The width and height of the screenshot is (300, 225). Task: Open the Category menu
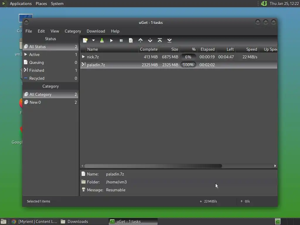tap(73, 31)
